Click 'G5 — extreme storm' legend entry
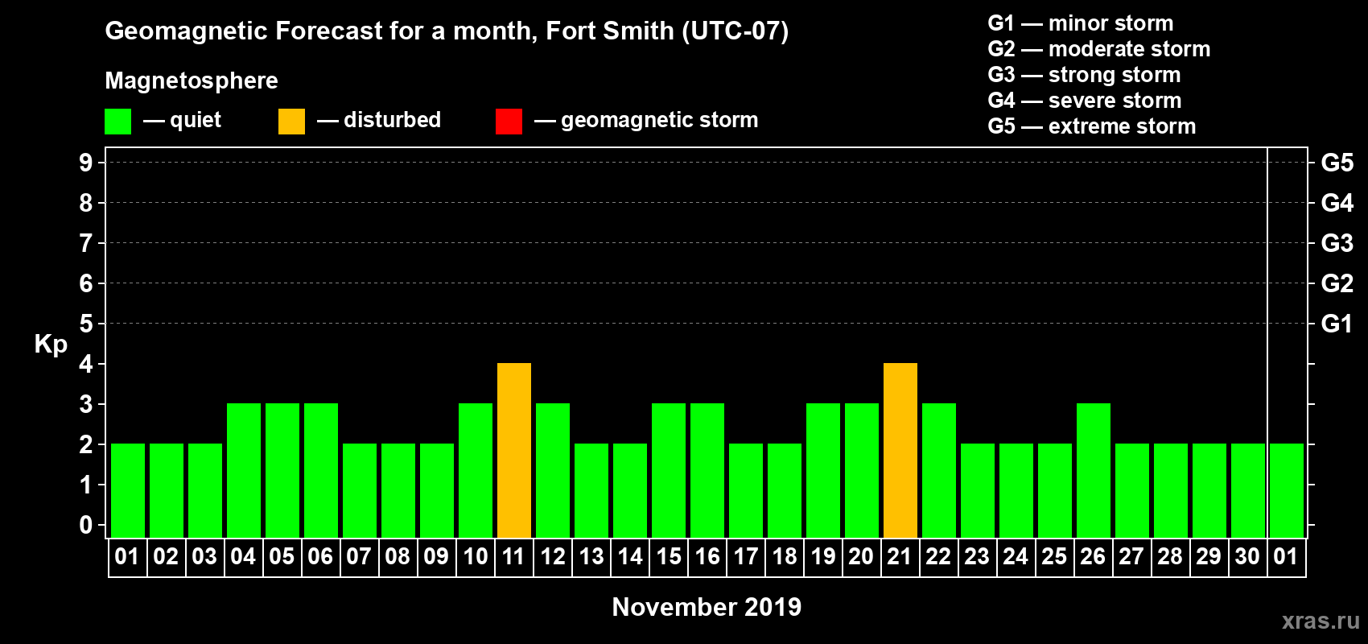This screenshot has width=1368, height=644. (x=1091, y=126)
